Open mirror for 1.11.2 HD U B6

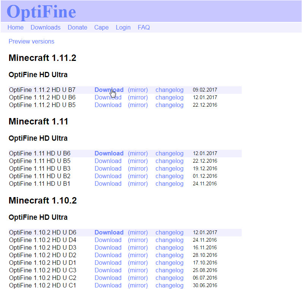[138, 97]
